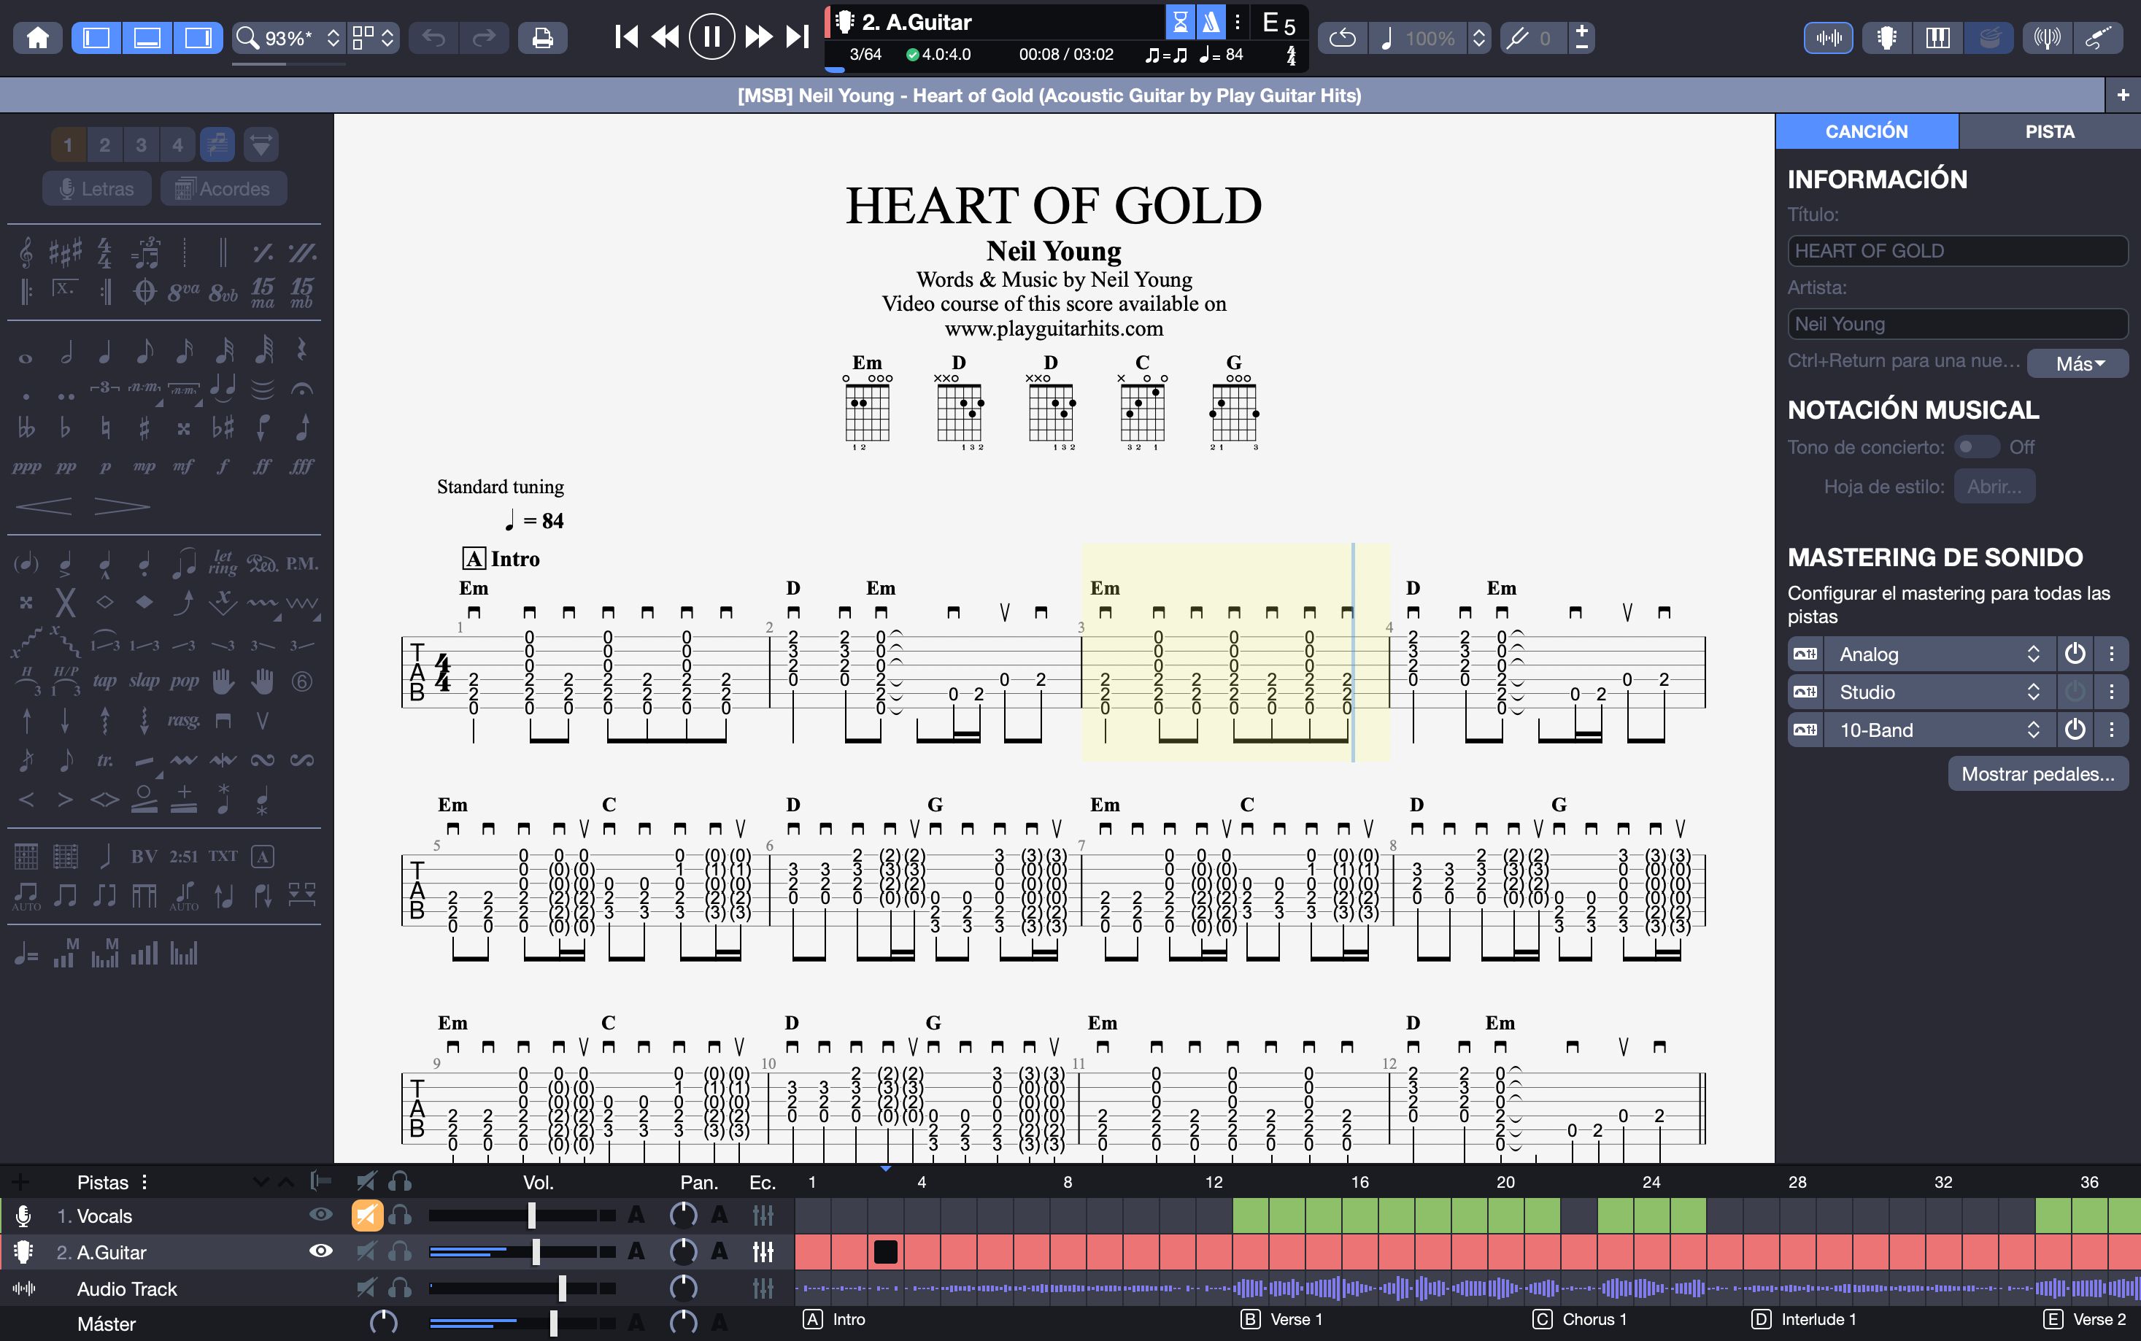The height and width of the screenshot is (1341, 2141).
Task: Open the Analog mastering preset dropdown
Action: [x=1939, y=654]
